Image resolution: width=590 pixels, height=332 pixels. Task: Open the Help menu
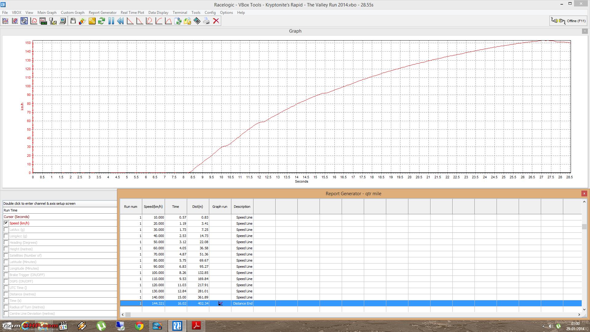click(241, 13)
